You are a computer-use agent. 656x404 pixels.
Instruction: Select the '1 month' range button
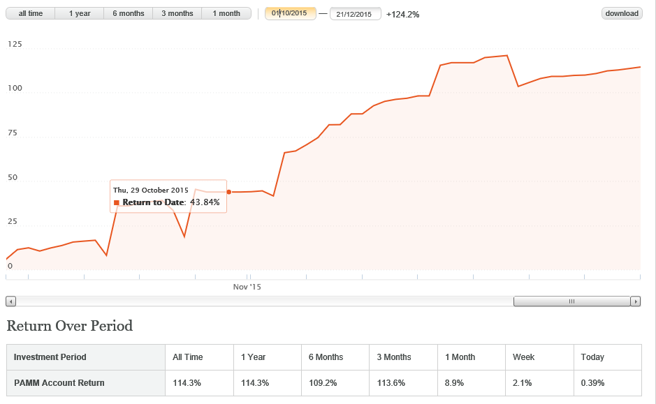[x=226, y=13]
